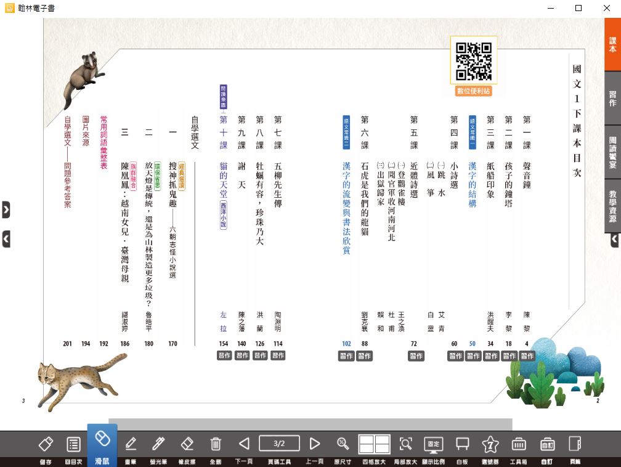Open the 教學資源 side tab
This screenshot has width=621, height=467.
612,205
